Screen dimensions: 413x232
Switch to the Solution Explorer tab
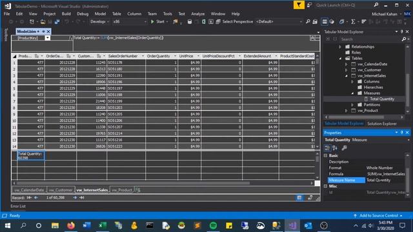click(x=381, y=124)
